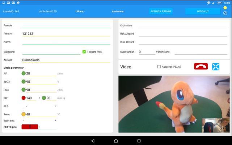Expand the video to fullscreen
Viewport: 232px width, 145px height.
coord(216,67)
